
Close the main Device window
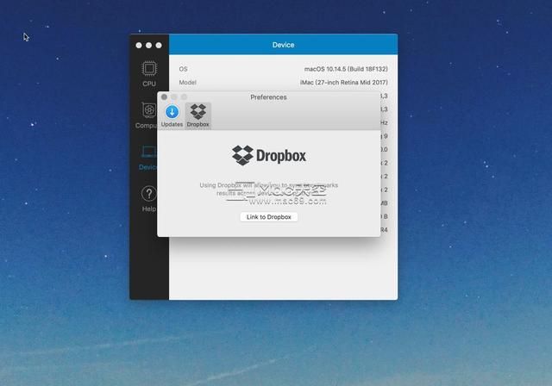tap(139, 46)
